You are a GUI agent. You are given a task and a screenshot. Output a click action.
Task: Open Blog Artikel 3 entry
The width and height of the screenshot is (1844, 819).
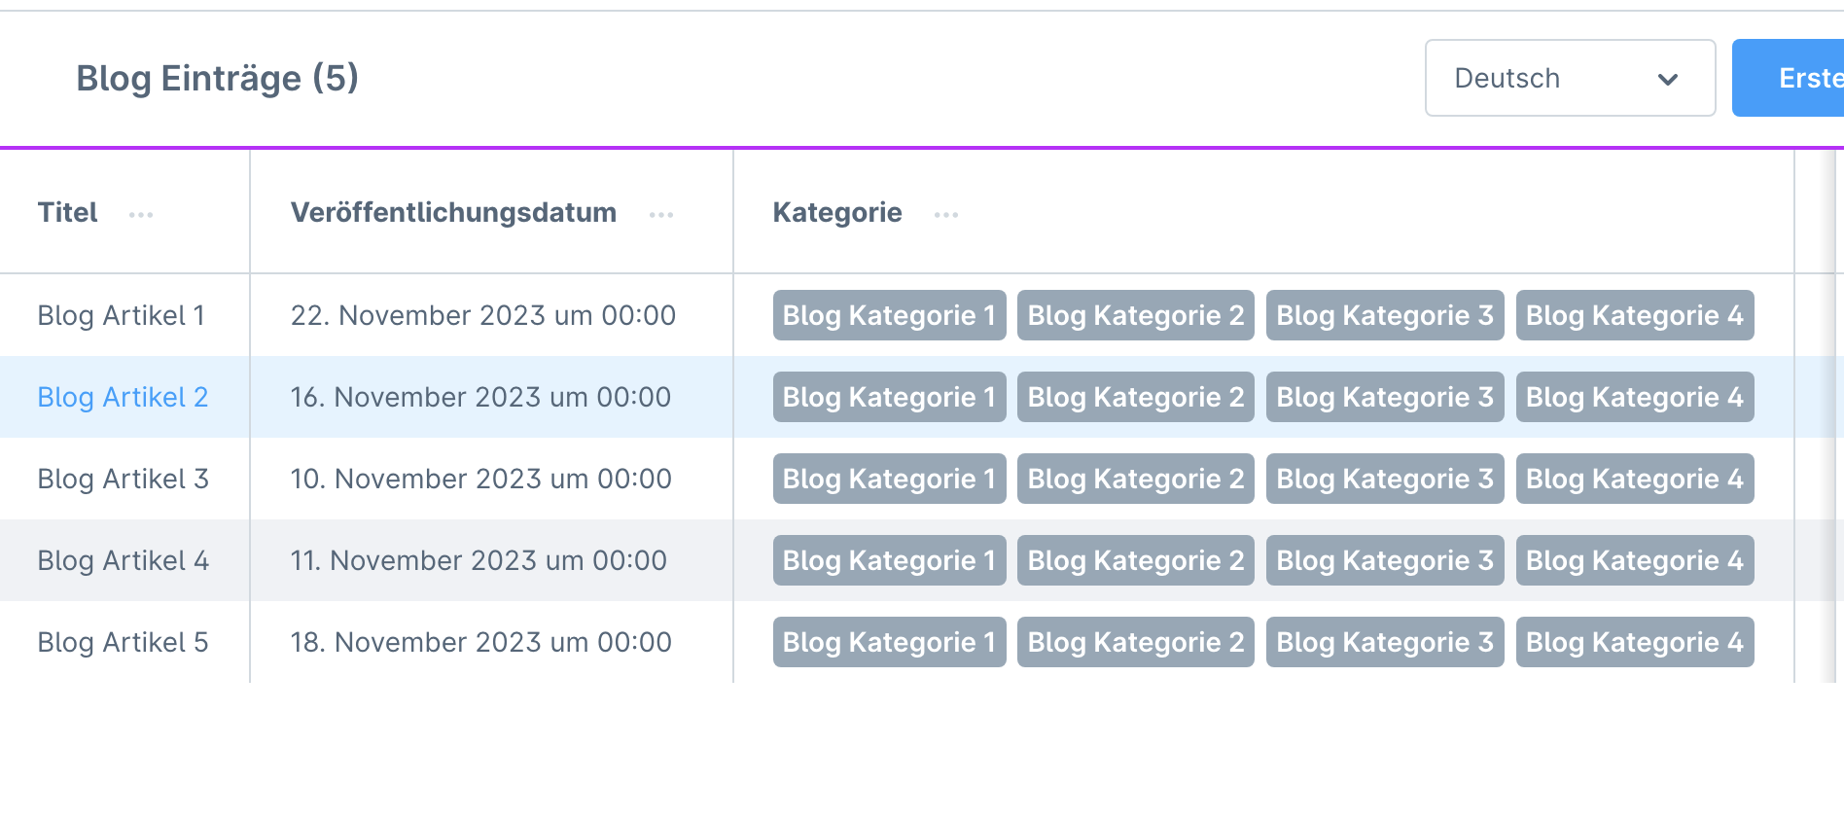(123, 479)
